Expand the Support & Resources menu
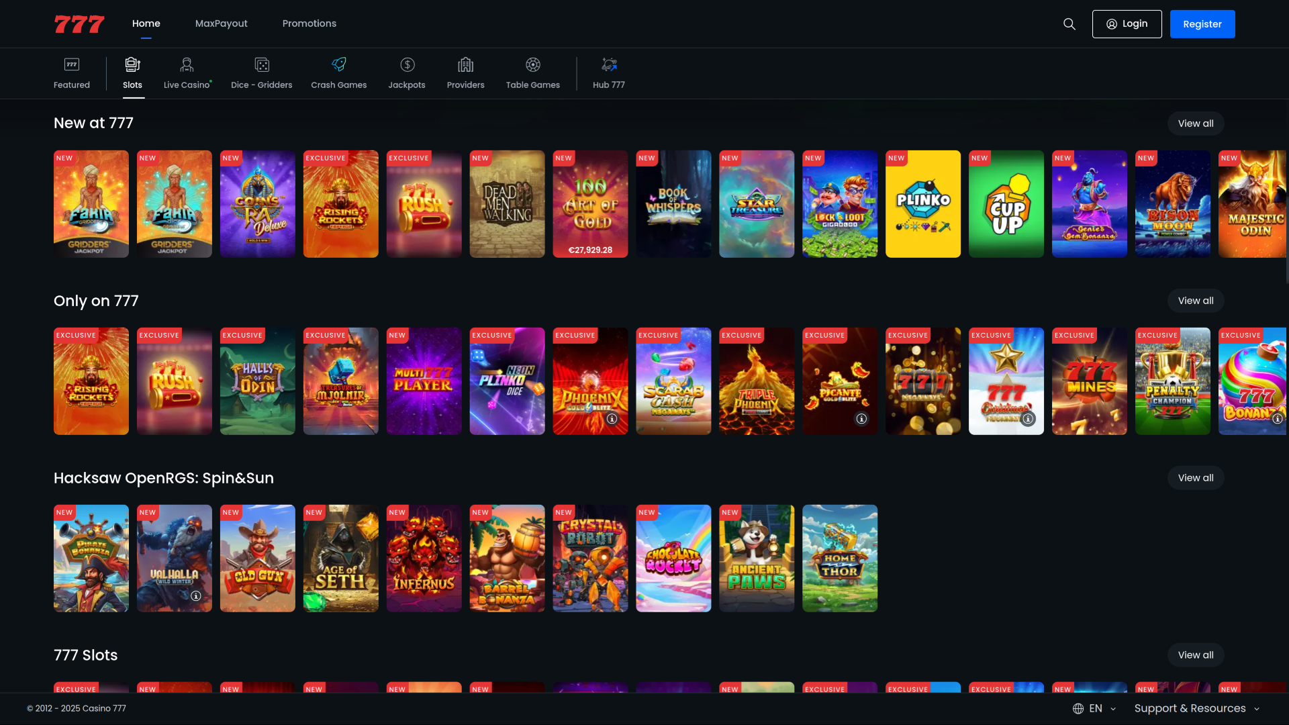The width and height of the screenshot is (1289, 725). click(x=1196, y=708)
